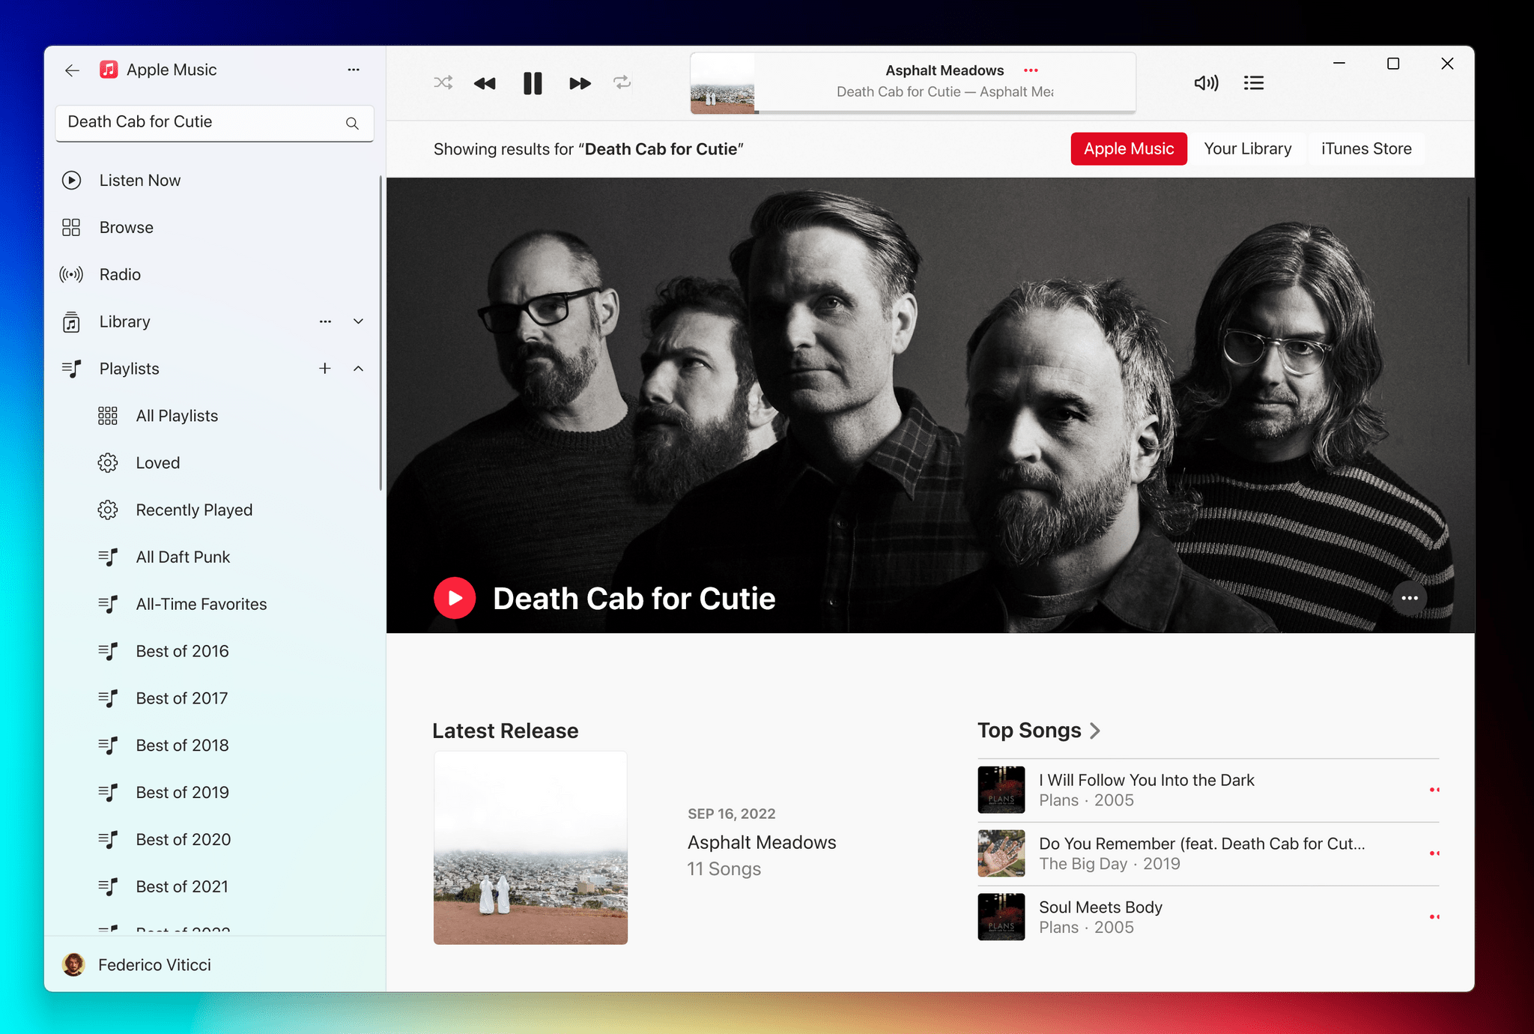The width and height of the screenshot is (1534, 1034).
Task: Click the Listen Now sidebar icon
Action: coord(70,180)
